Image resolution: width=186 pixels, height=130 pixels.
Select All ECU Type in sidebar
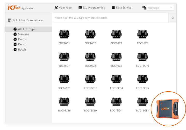click(26, 29)
